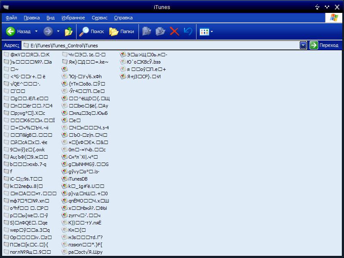344x258 pixels.
Task: Select the b□□□:юхb.7-q folder icon
Action: 6,164
